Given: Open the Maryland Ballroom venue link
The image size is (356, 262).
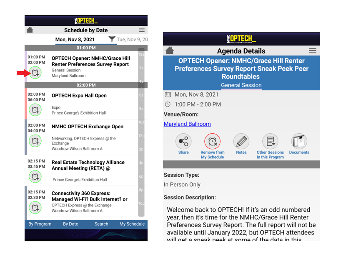Looking at the screenshot, I should pos(187,124).
